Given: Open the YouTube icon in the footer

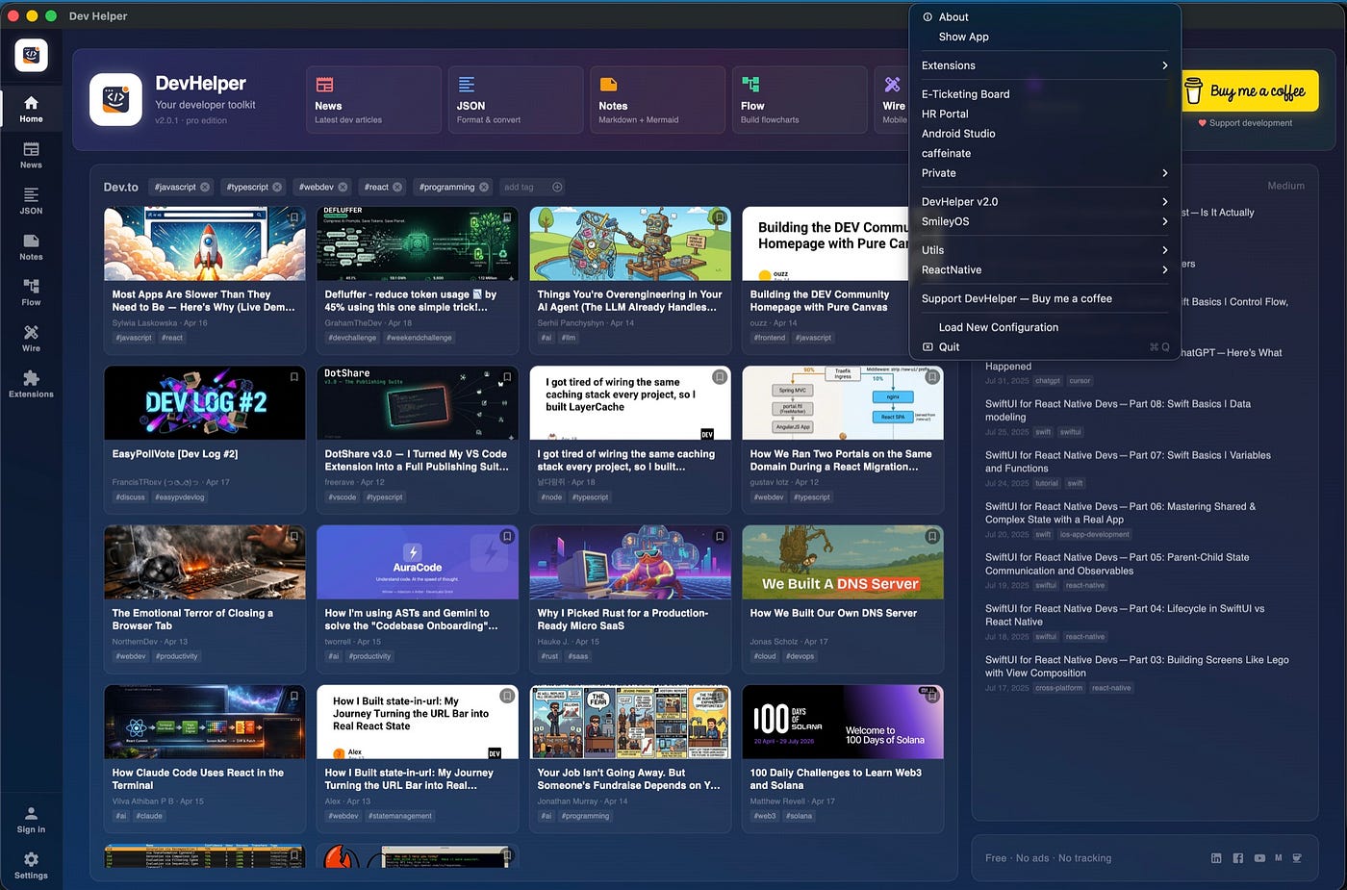Looking at the screenshot, I should point(1259,858).
